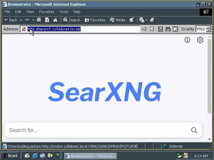Click the Go arrow beside the address field
Viewport: 214px width, 160px height.
coord(144,29)
